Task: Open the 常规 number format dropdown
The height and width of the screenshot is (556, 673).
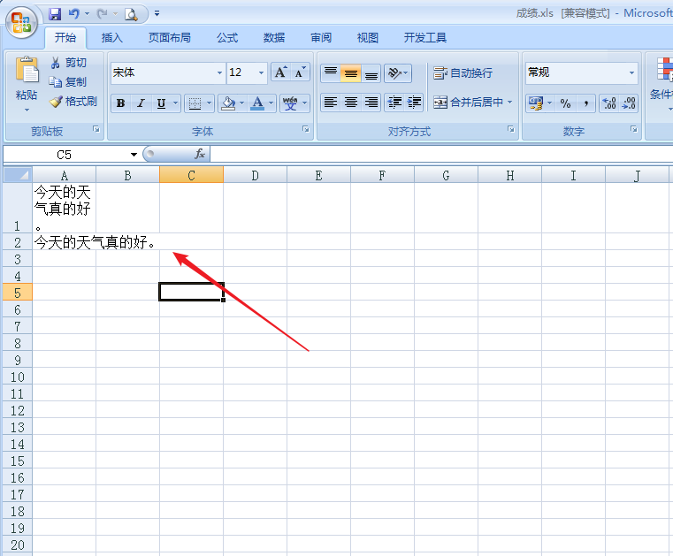Action: pos(631,73)
